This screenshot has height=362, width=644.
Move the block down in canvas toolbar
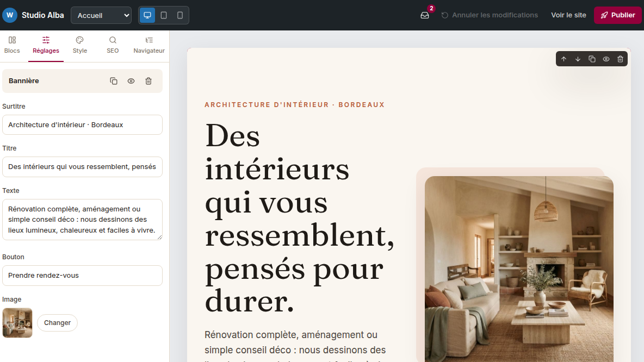[578, 59]
